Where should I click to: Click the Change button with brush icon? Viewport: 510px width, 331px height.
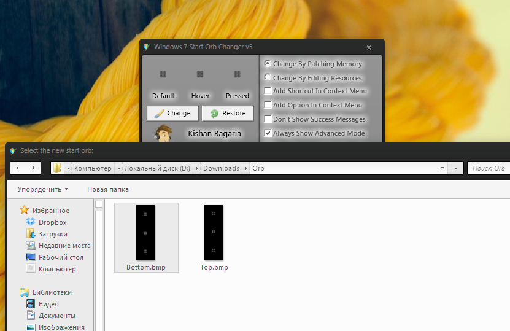pyautogui.click(x=172, y=113)
